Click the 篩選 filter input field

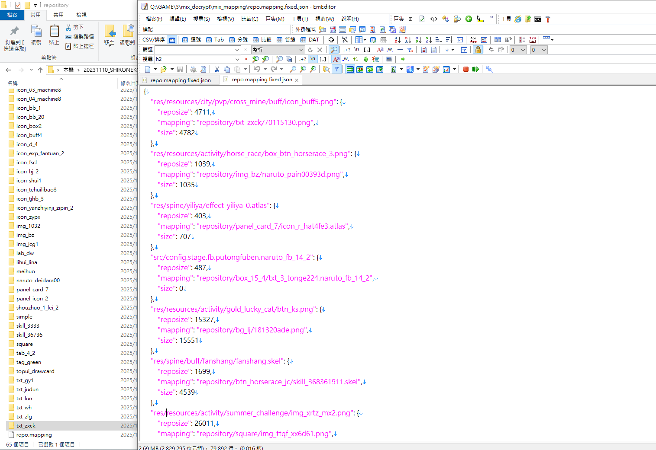194,50
